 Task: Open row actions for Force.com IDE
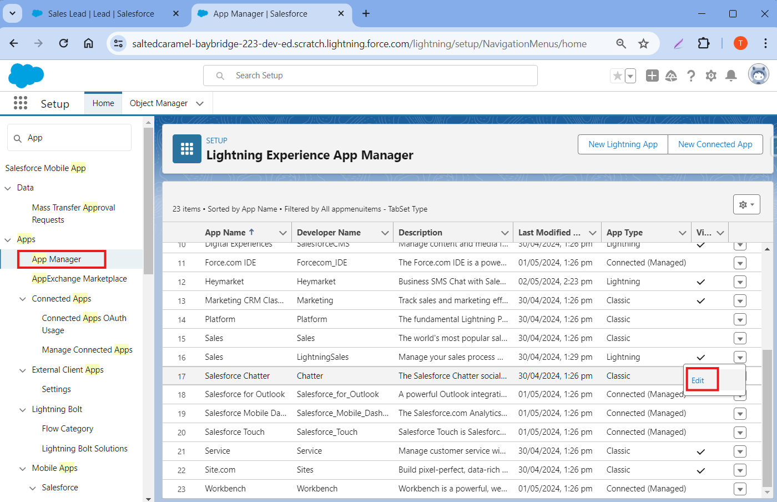740,263
